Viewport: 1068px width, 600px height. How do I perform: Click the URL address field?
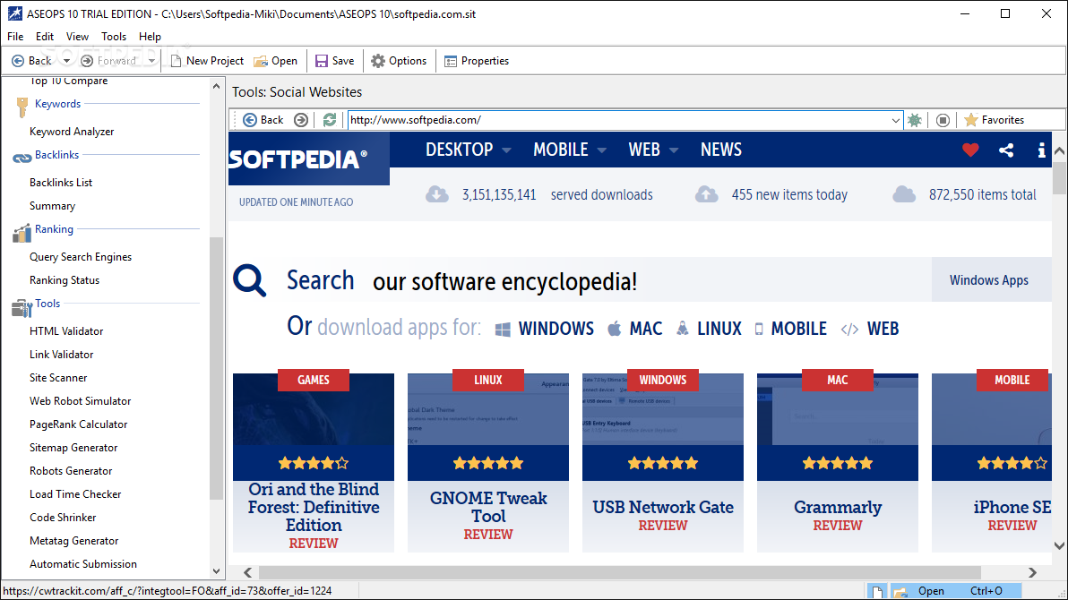(x=618, y=120)
